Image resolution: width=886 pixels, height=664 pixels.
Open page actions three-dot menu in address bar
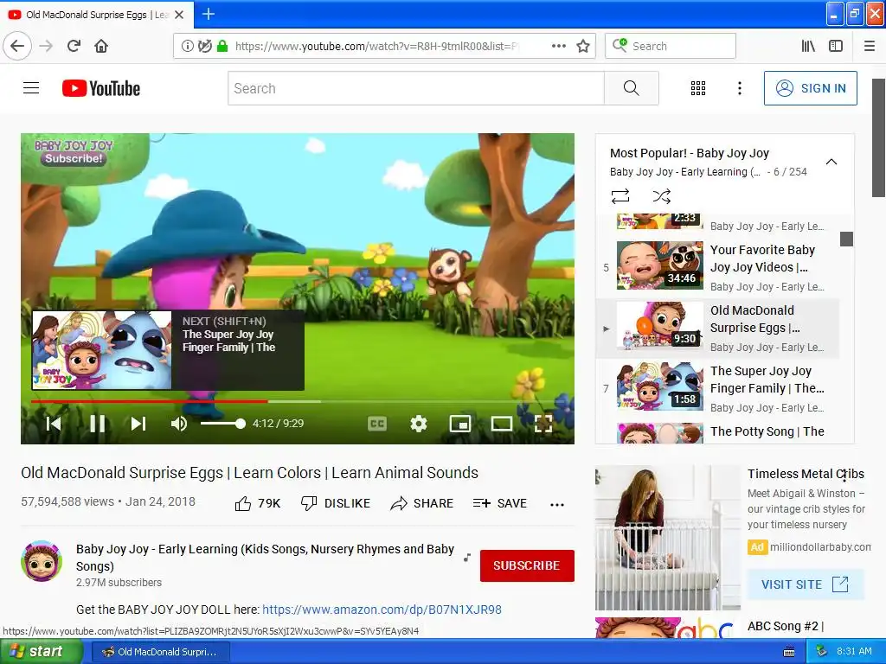[x=558, y=46]
